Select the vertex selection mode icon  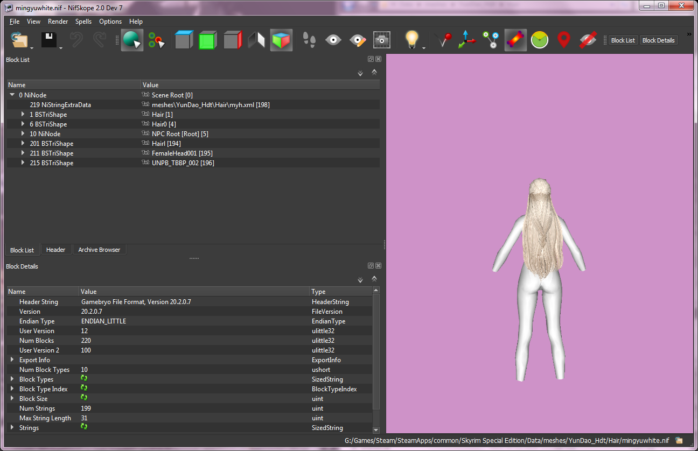pos(157,40)
